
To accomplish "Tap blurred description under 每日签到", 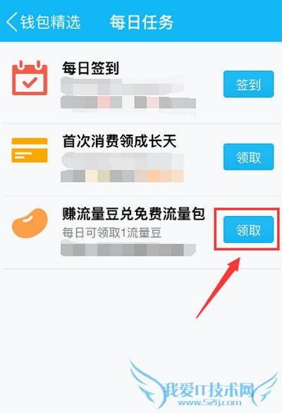I will click(x=128, y=95).
